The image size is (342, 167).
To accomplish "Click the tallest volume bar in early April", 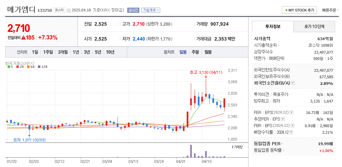I will (x=191, y=151).
